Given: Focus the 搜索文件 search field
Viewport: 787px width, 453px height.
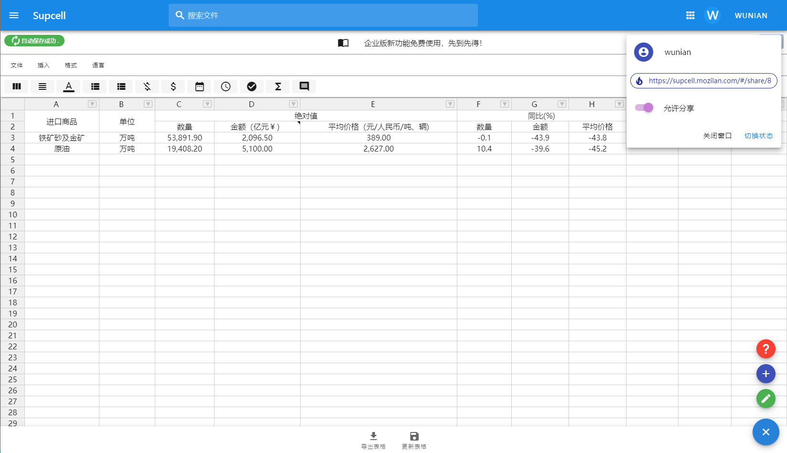Looking at the screenshot, I should click(323, 15).
